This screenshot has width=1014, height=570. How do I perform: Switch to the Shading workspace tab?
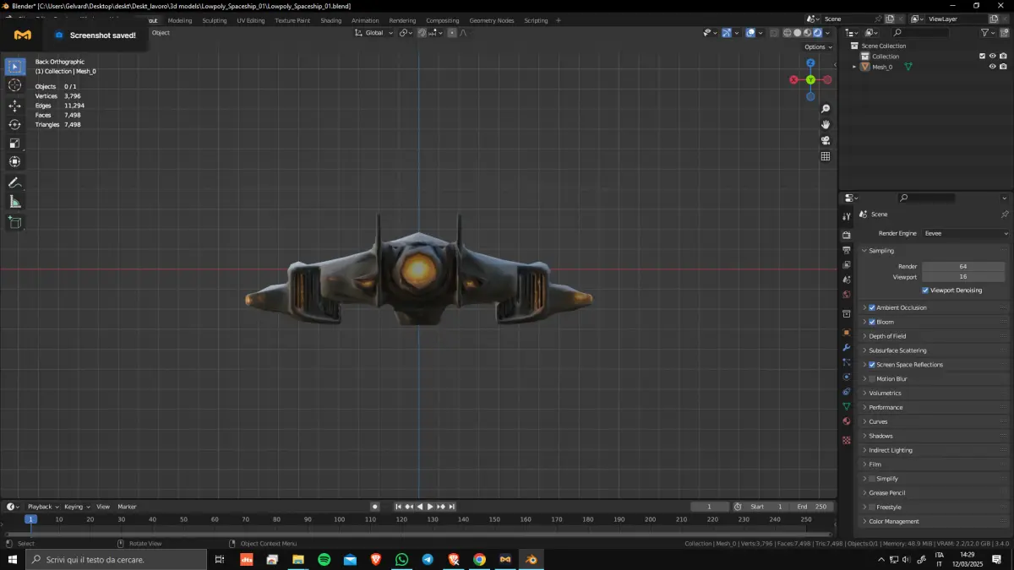(331, 20)
